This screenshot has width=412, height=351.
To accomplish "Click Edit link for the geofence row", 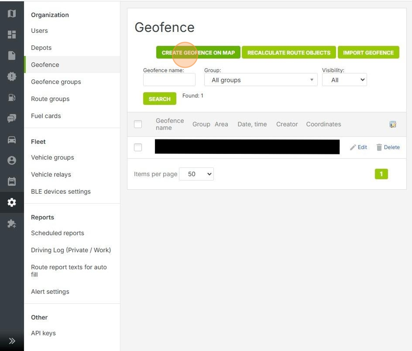I will [359, 147].
